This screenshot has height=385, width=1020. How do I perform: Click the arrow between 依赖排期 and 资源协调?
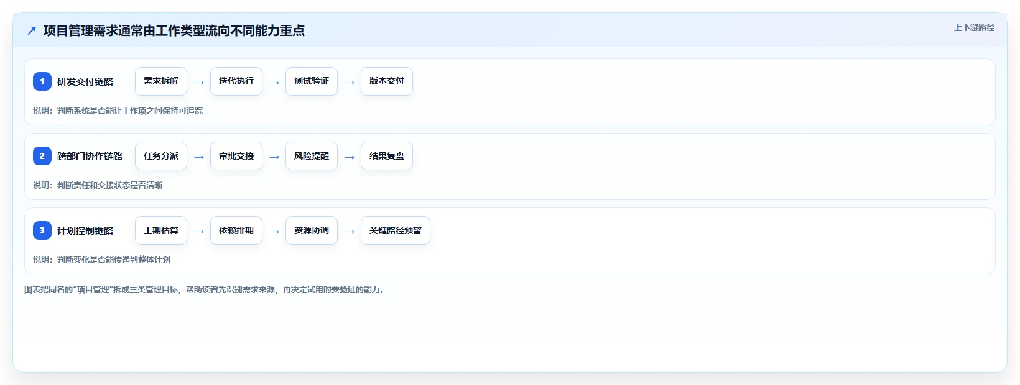click(x=274, y=232)
